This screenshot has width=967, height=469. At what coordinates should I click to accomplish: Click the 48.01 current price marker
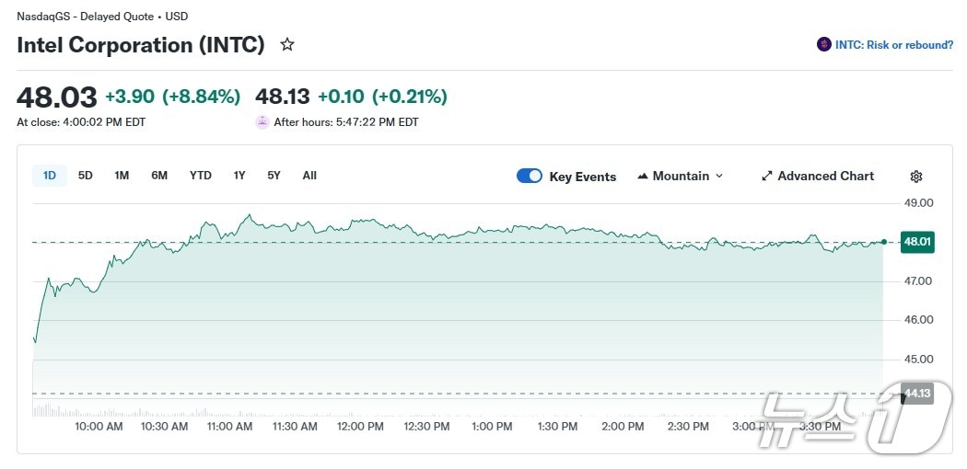point(916,242)
